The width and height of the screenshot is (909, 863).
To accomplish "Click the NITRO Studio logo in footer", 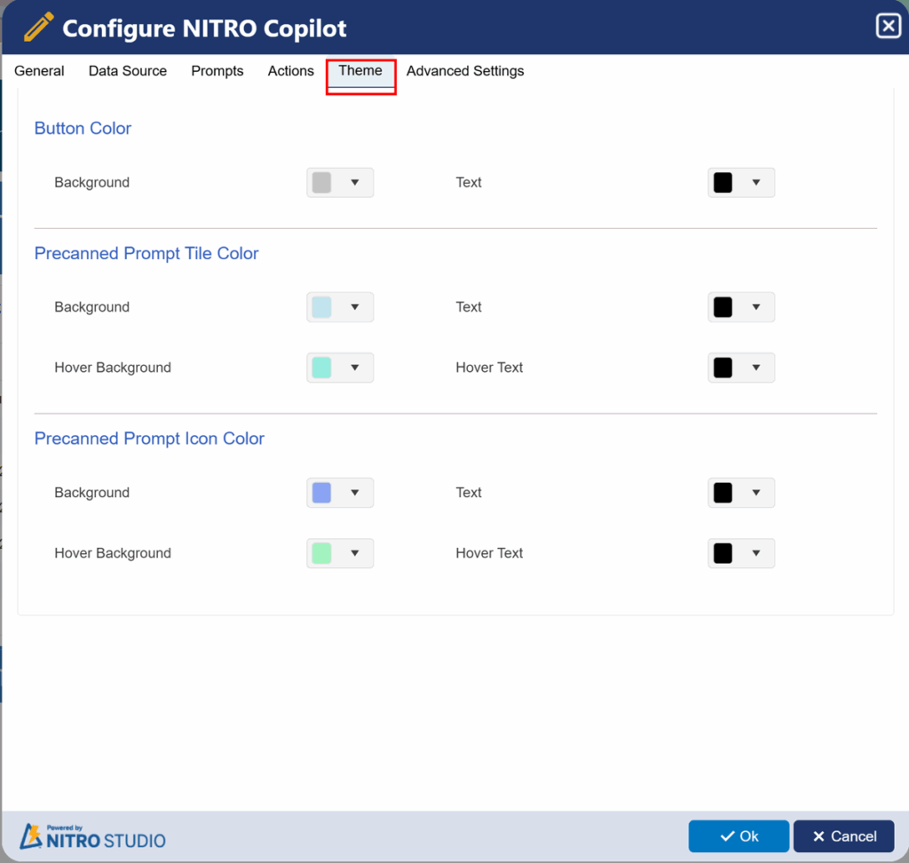I will point(92,837).
